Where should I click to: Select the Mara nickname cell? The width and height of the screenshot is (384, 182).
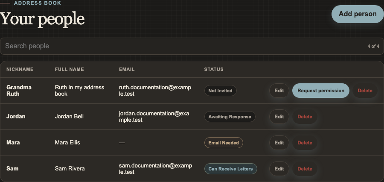coord(13,143)
